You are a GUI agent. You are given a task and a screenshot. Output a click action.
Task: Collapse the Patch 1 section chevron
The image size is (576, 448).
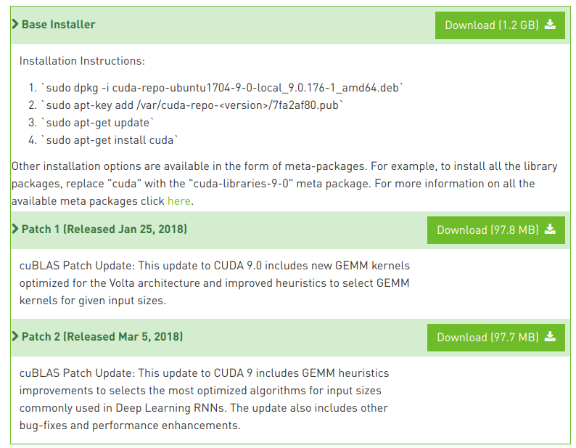tap(15, 229)
